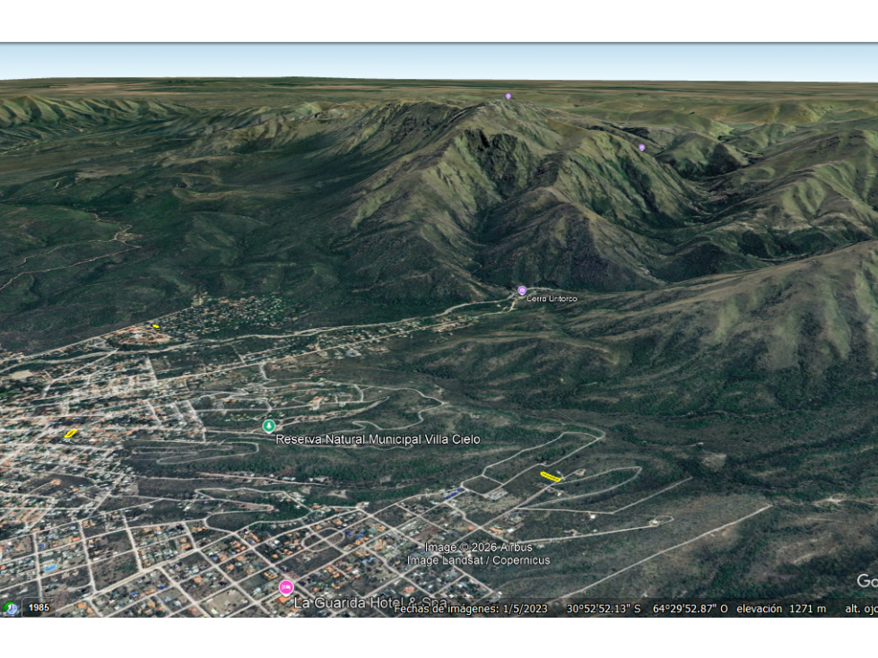878x658 pixels.
Task: Click the elevación 1271 m readout
Action: click(x=781, y=609)
